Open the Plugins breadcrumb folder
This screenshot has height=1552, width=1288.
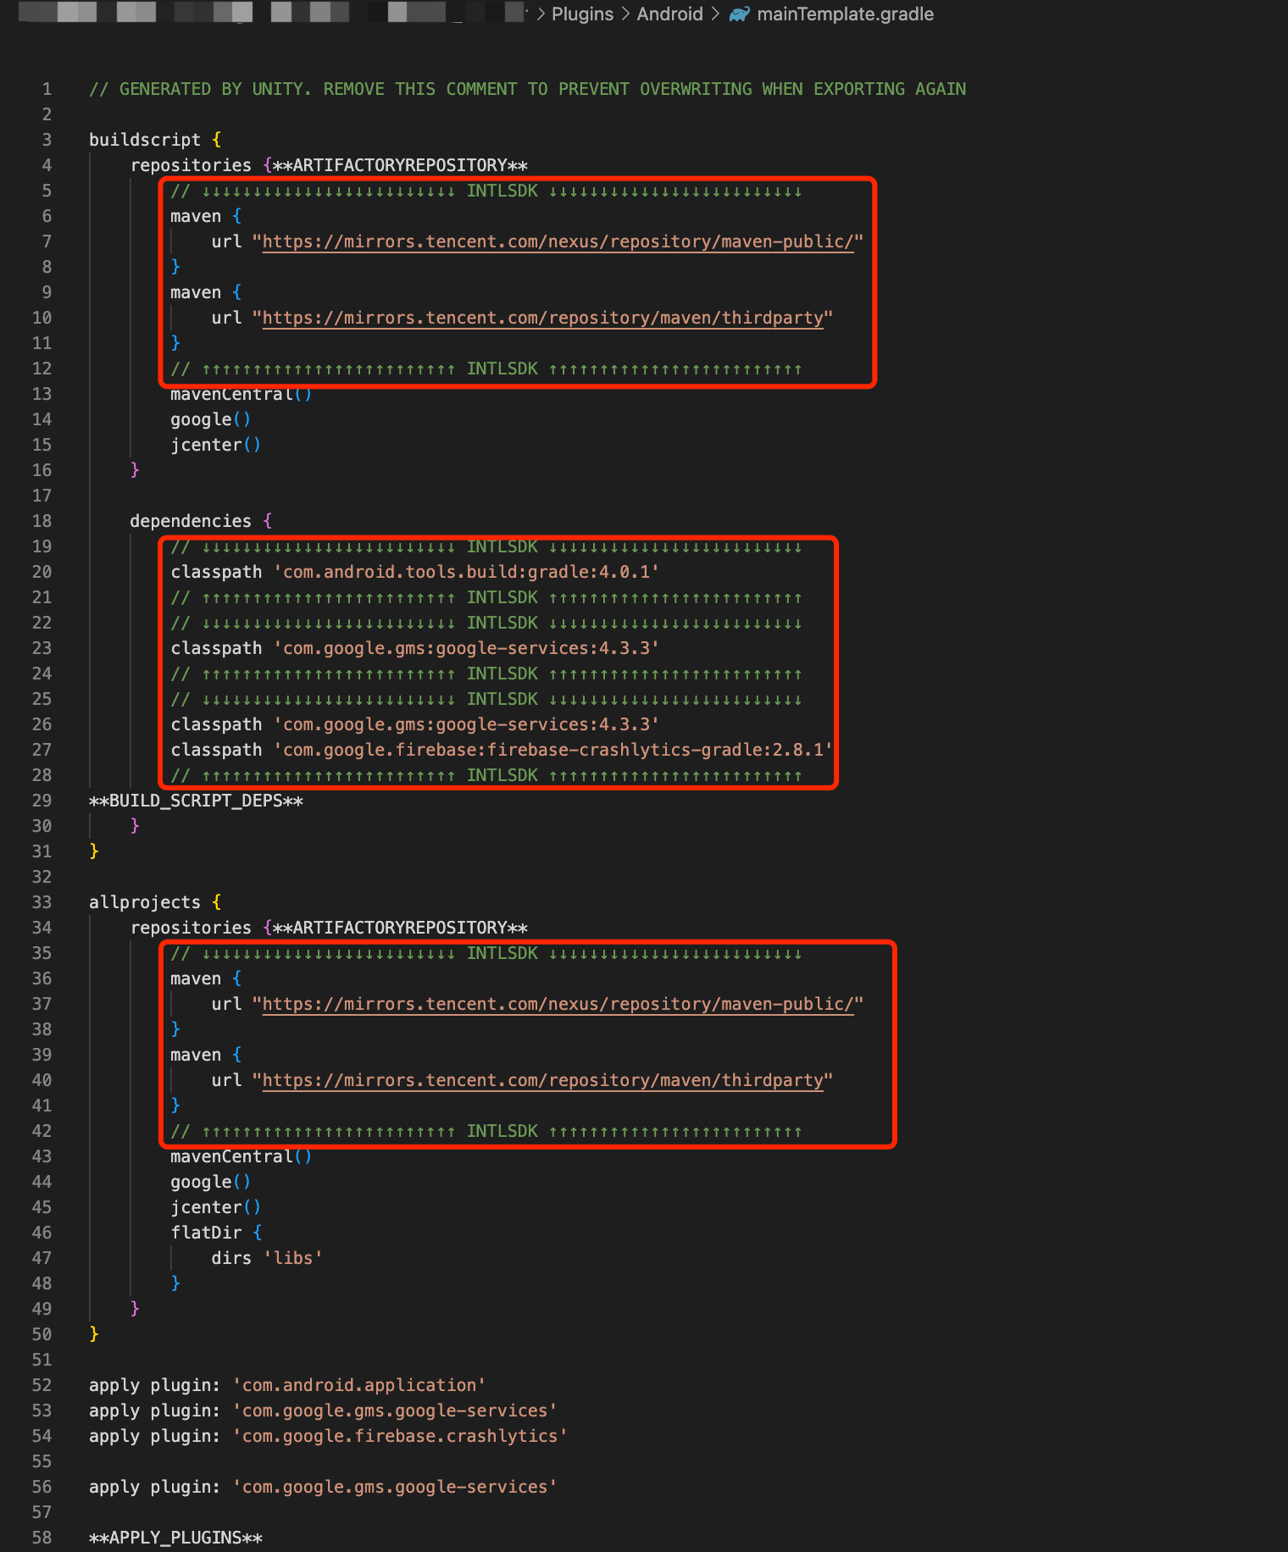click(582, 14)
